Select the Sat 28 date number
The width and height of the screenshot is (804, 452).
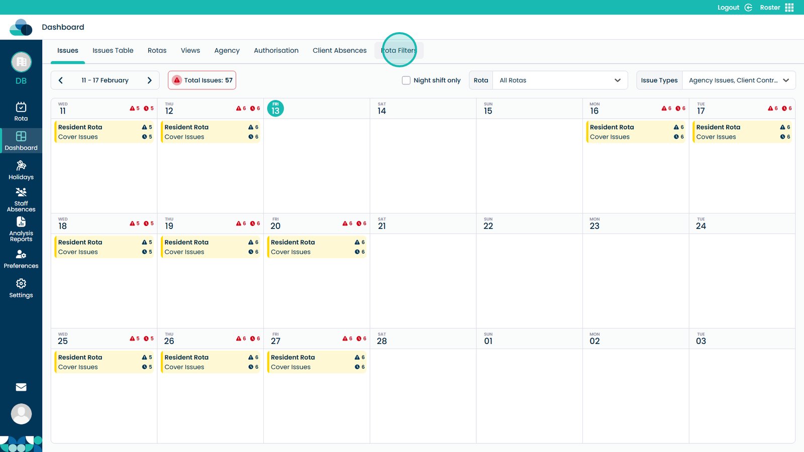click(382, 341)
